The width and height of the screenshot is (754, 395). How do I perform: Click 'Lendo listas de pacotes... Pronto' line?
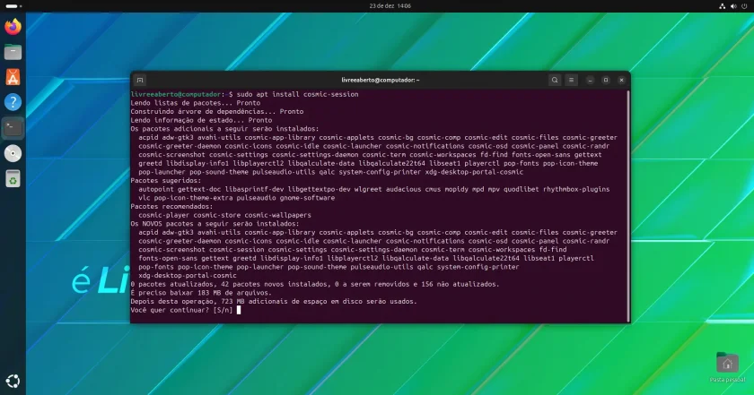coord(196,103)
